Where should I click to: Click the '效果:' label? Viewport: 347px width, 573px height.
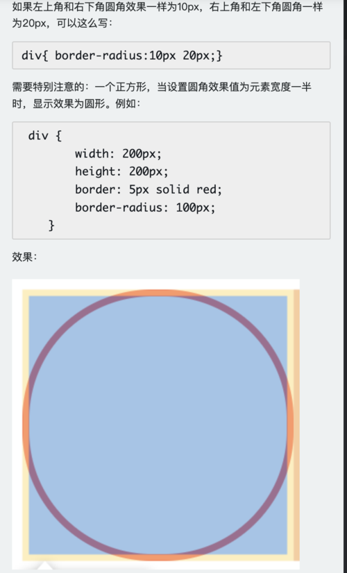(x=24, y=257)
